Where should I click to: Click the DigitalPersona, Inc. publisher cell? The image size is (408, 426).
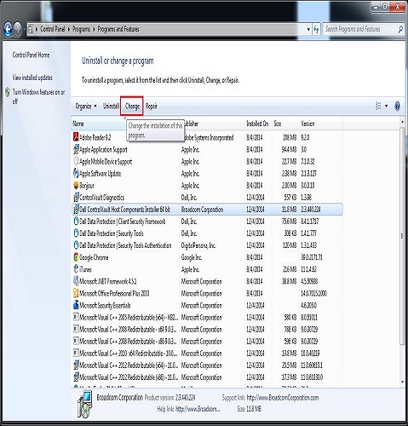coord(198,245)
